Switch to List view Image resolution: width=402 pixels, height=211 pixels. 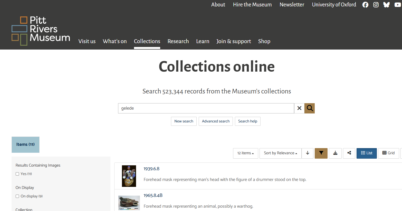(367, 153)
